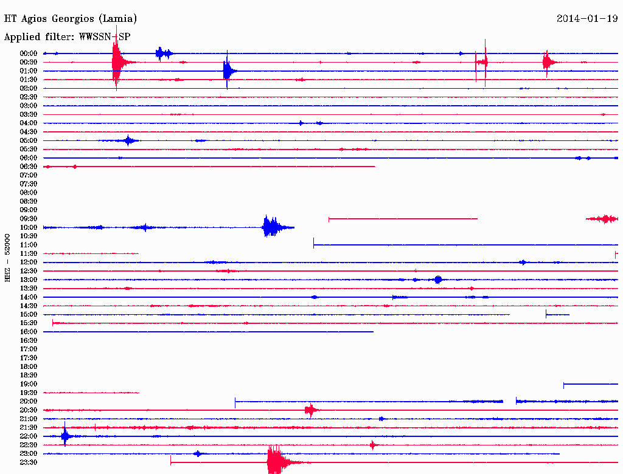The image size is (623, 474).
Task: Select the 20:00 time label
Action: tap(28, 401)
